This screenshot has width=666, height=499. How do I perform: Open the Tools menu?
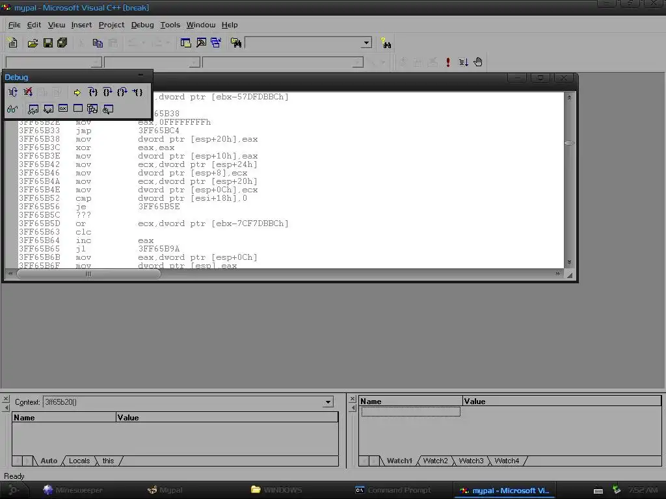click(170, 25)
